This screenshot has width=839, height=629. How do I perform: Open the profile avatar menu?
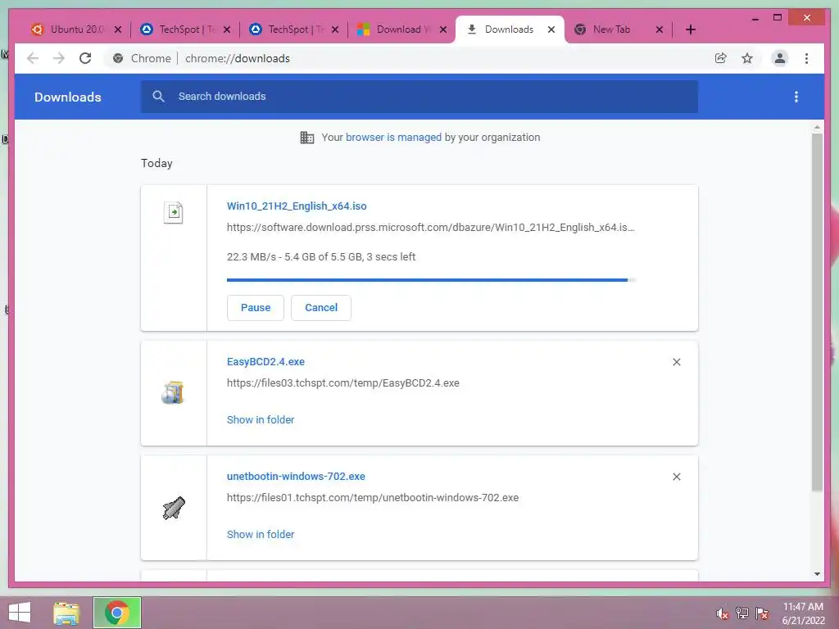[780, 58]
